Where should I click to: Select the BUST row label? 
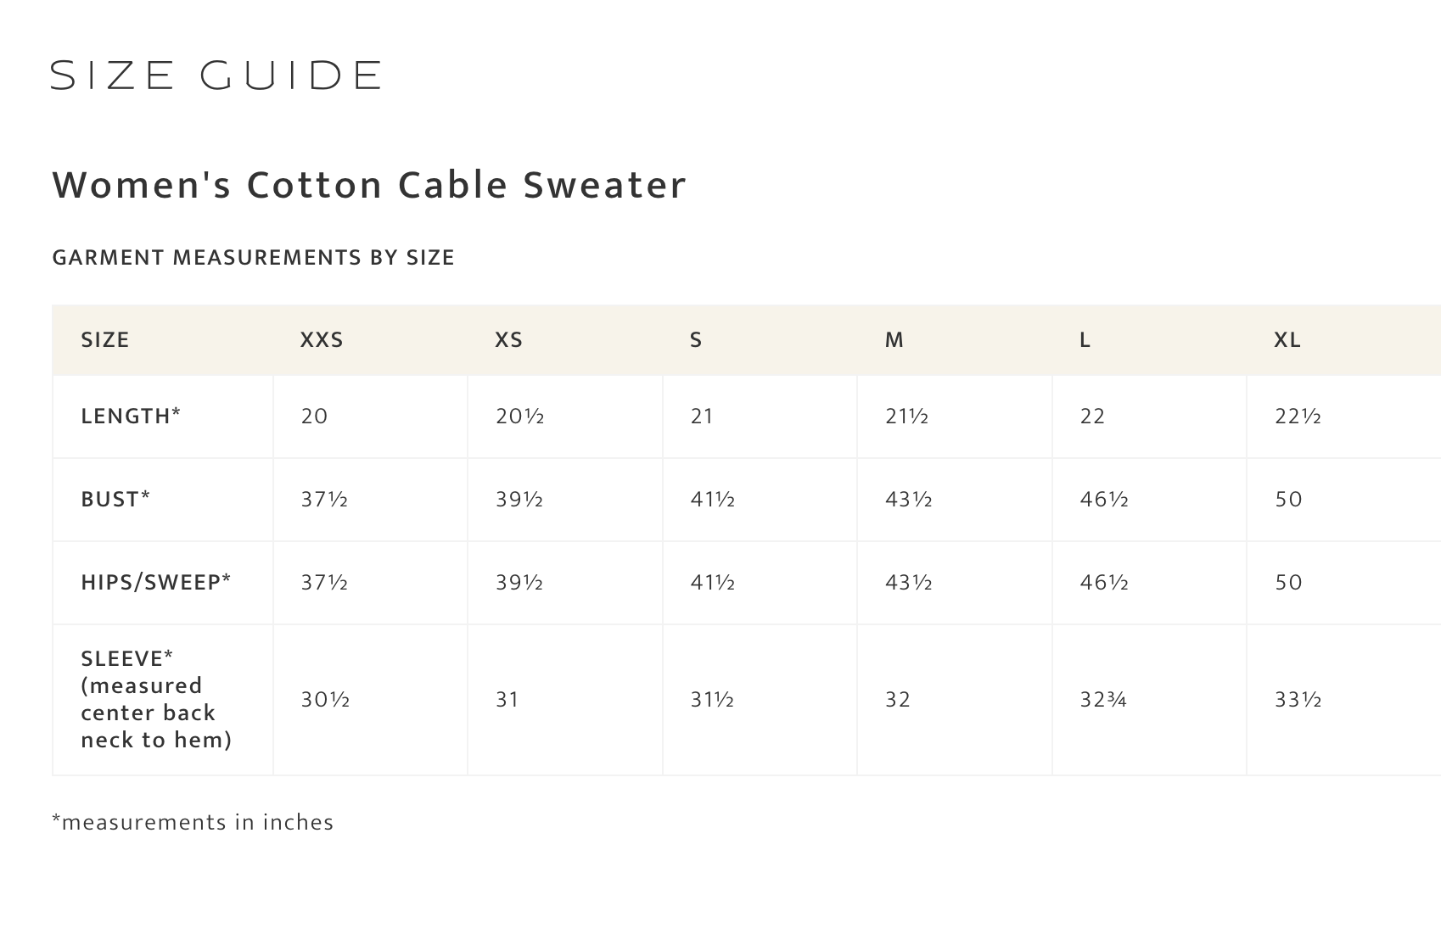pos(115,499)
